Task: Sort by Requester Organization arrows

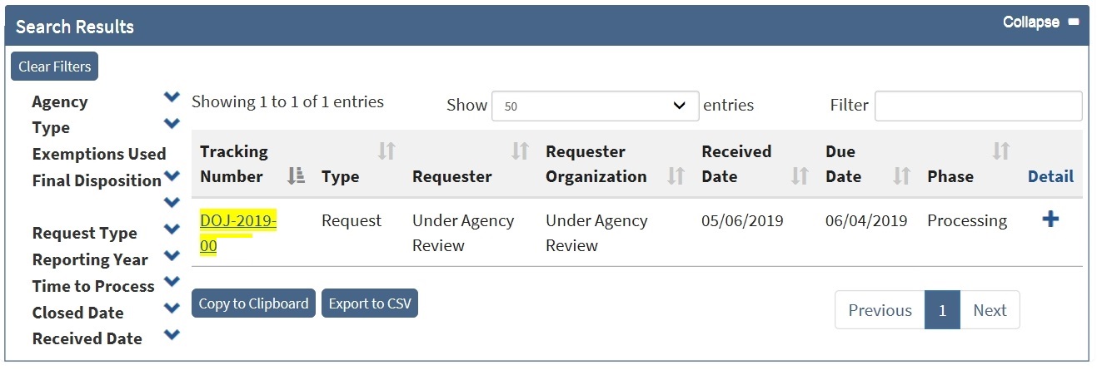Action: point(676,176)
